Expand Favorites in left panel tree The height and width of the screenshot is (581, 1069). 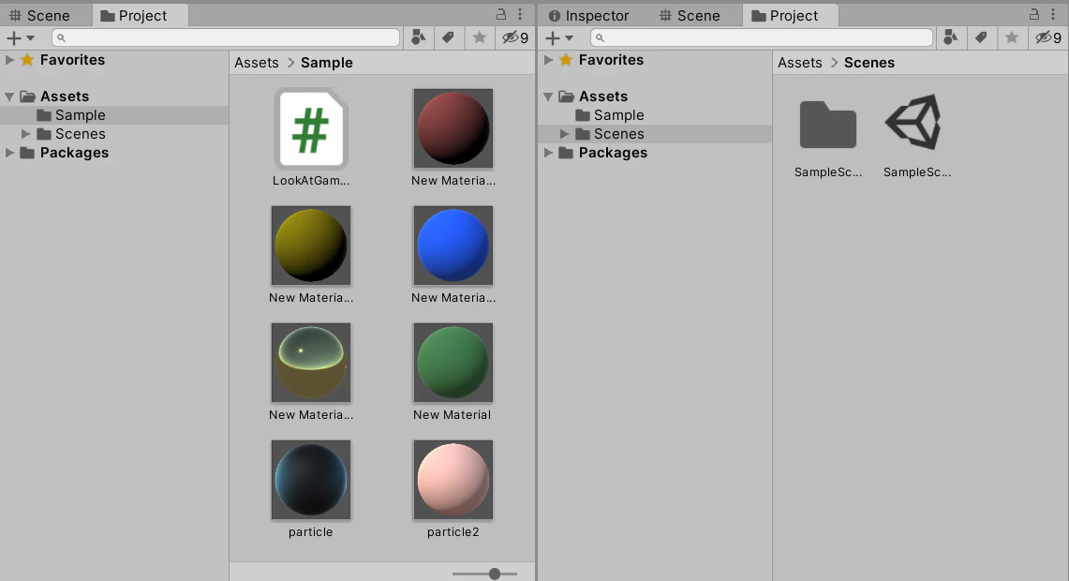[9, 60]
